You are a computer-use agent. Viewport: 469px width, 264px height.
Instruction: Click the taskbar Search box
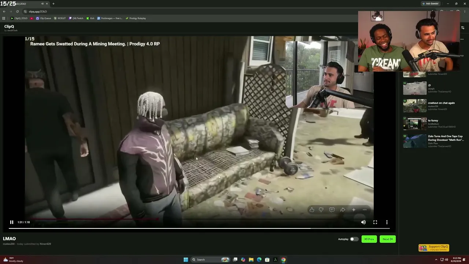coord(210,260)
